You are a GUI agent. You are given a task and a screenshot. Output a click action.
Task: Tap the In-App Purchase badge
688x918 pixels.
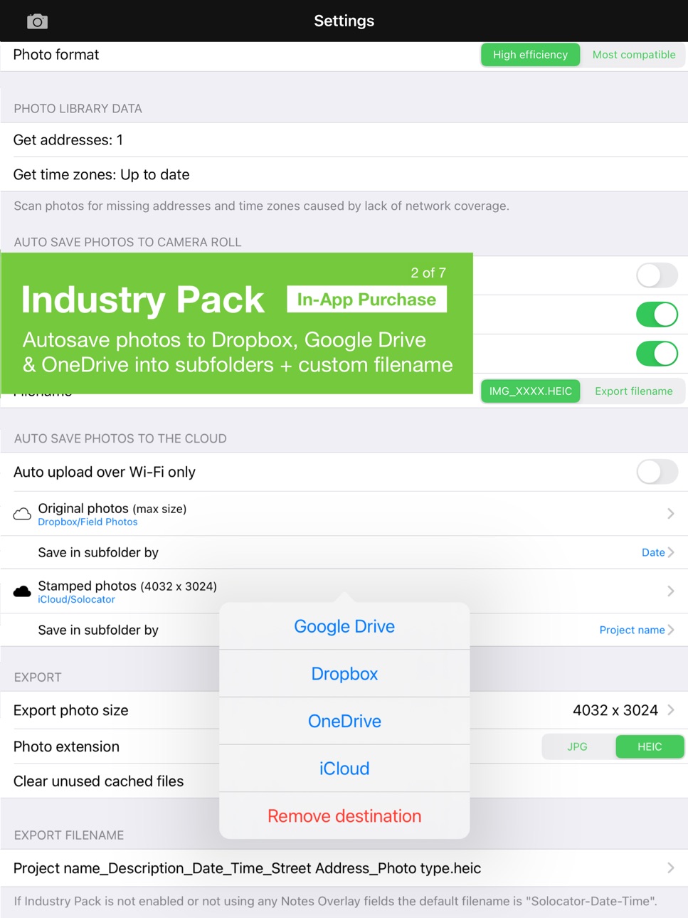coord(366,300)
